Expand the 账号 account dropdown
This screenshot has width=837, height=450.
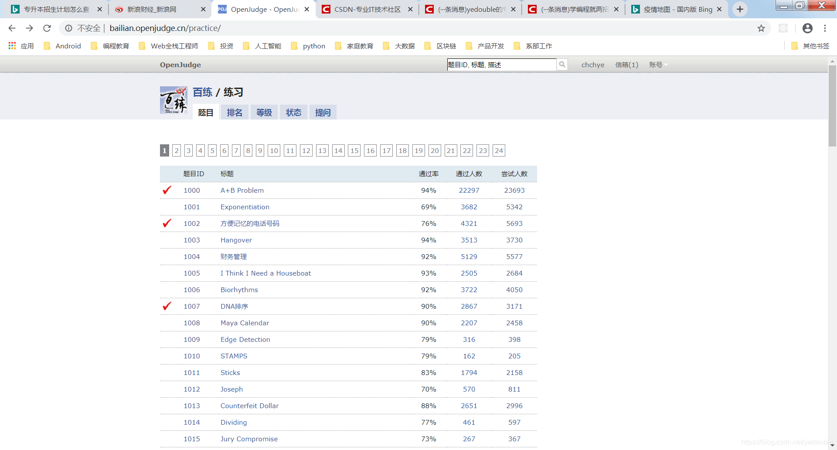click(x=658, y=65)
